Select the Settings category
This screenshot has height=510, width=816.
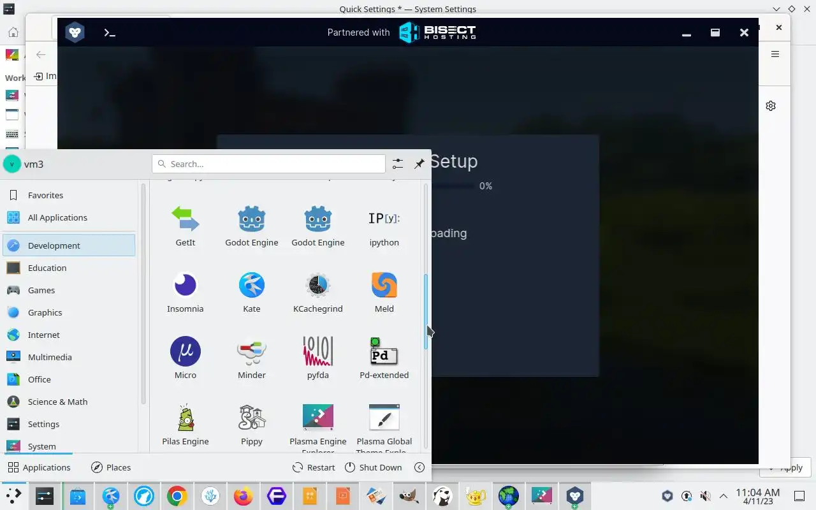(x=69, y=424)
